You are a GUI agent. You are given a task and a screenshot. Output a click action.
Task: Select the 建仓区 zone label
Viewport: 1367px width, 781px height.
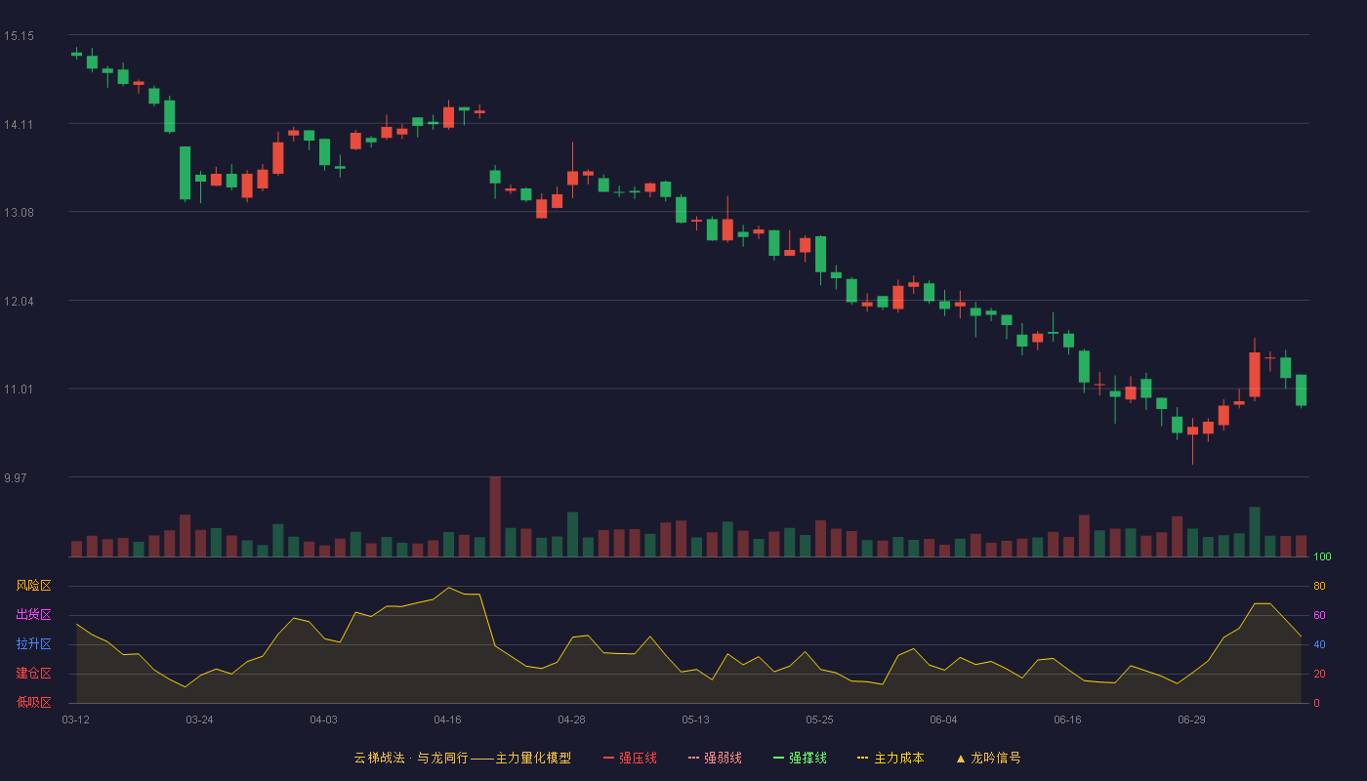click(33, 674)
